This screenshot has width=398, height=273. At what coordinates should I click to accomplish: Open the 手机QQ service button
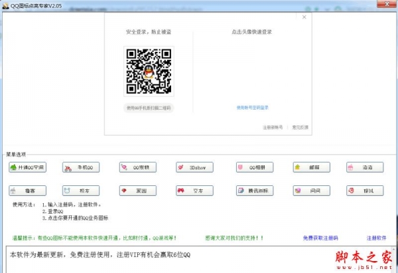81,167
